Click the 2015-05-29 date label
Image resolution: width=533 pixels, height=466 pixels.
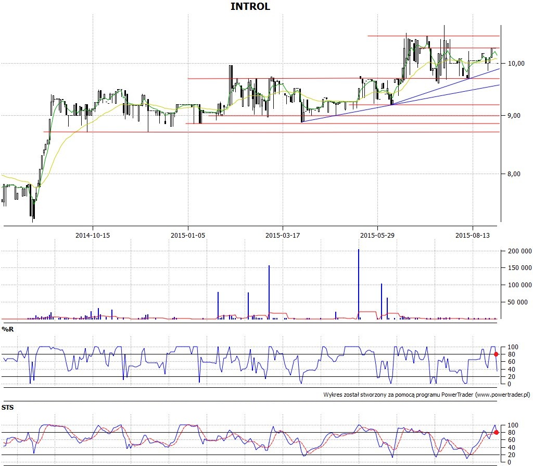click(x=377, y=235)
